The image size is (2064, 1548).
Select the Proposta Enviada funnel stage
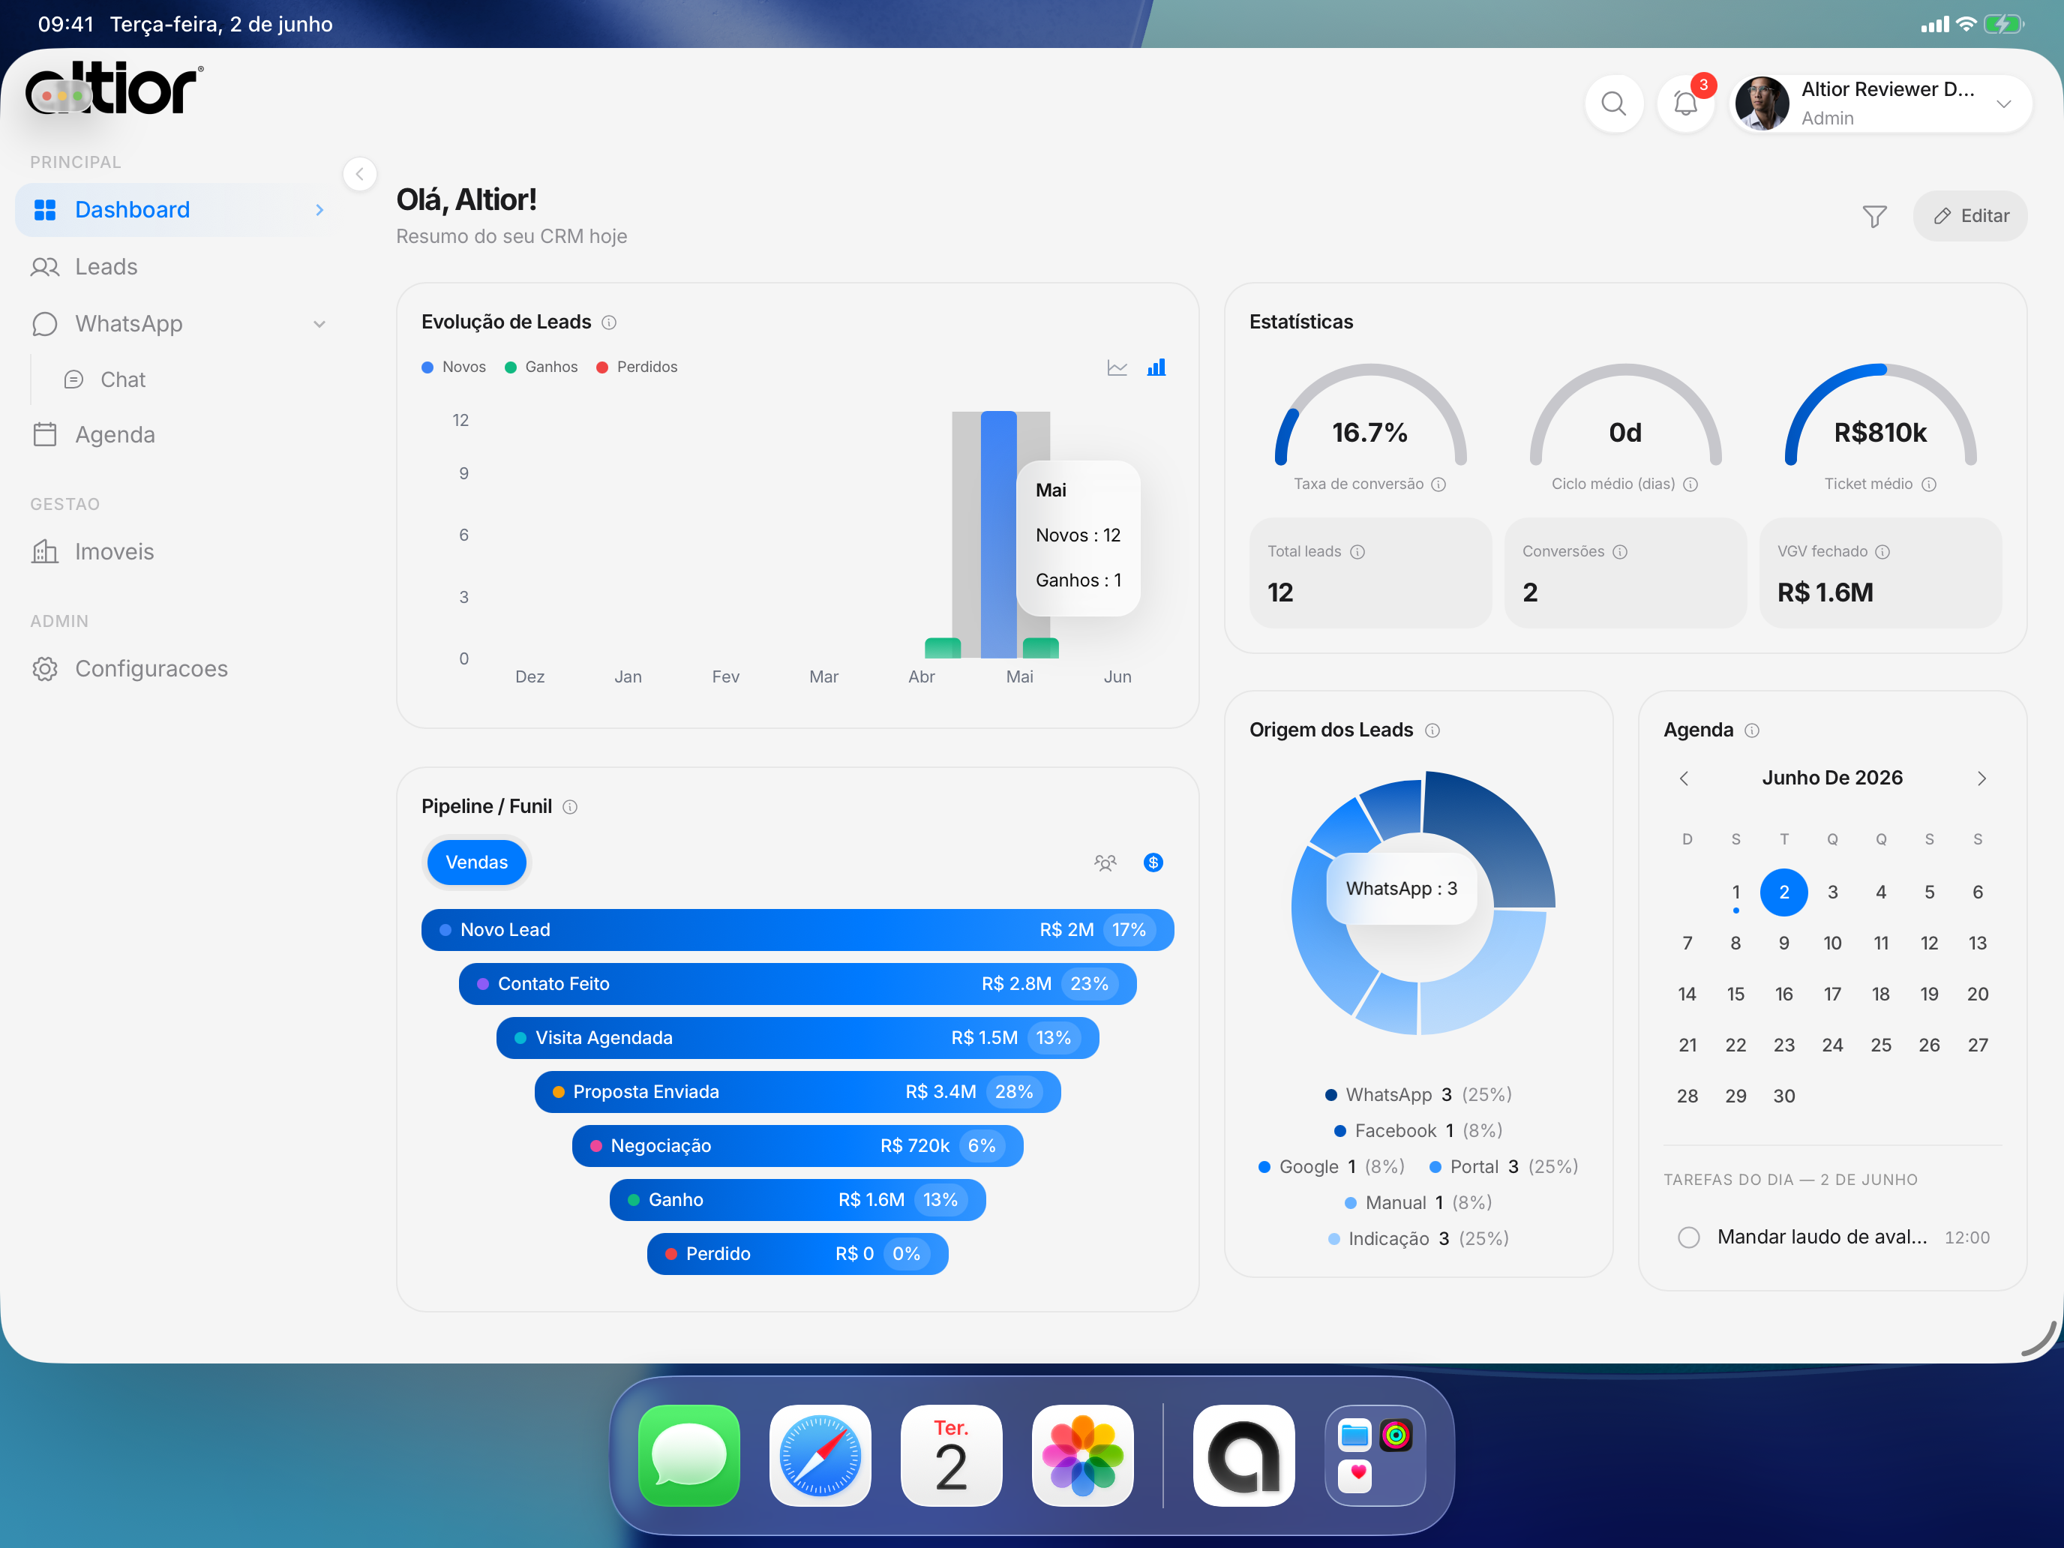click(798, 1092)
